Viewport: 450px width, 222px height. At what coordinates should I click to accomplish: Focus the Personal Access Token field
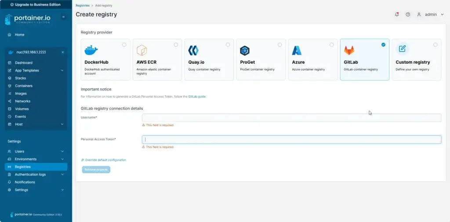[292, 140]
